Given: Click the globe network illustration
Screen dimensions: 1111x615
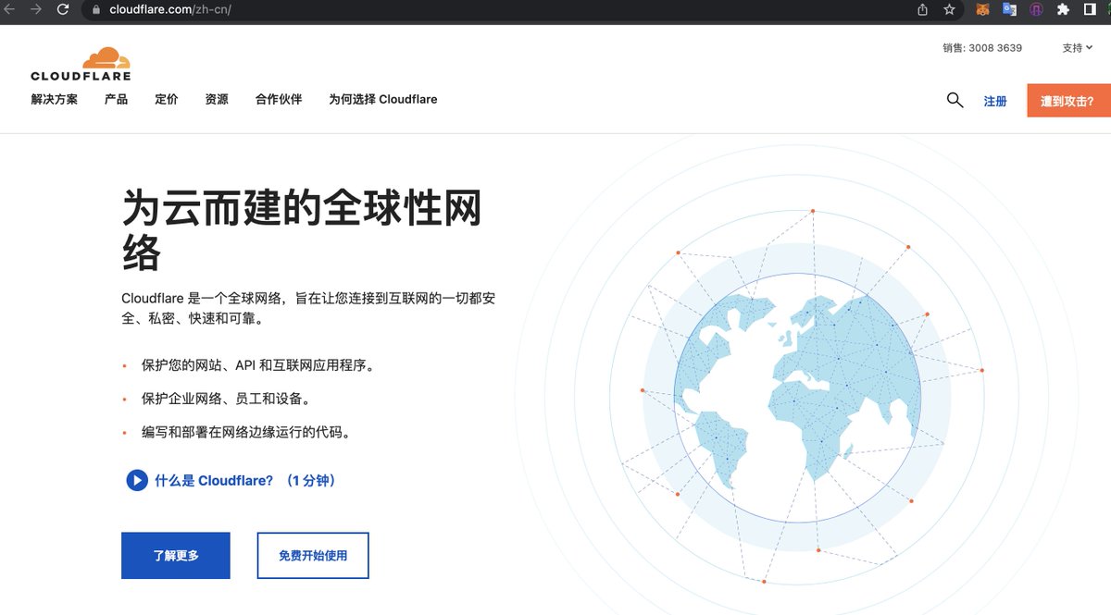Looking at the screenshot, I should pos(798,398).
